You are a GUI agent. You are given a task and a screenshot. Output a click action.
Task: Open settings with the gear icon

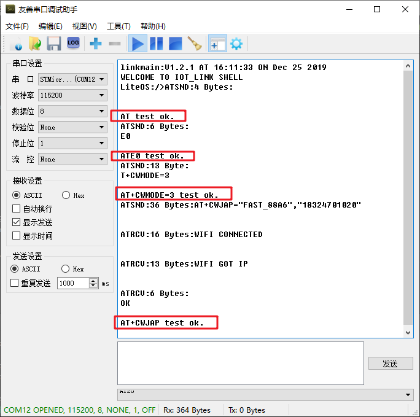point(236,44)
